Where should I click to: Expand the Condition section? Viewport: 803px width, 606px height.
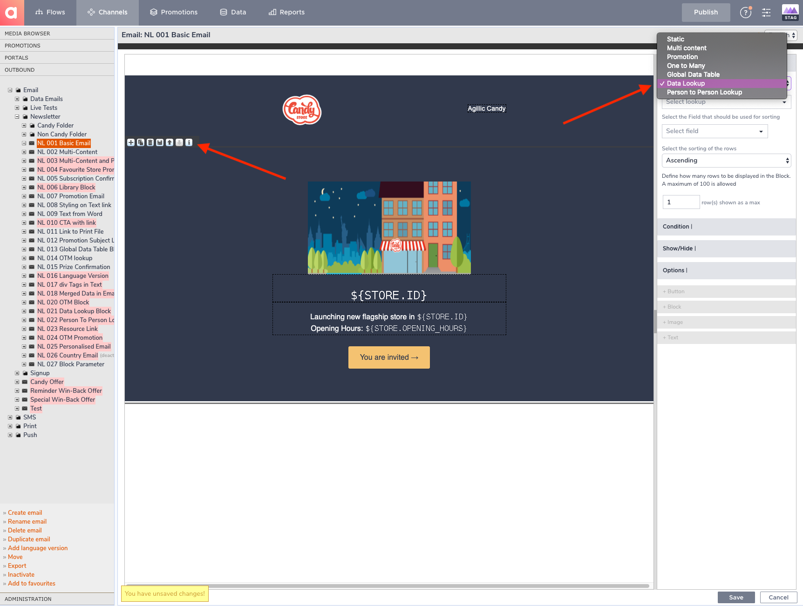726,227
